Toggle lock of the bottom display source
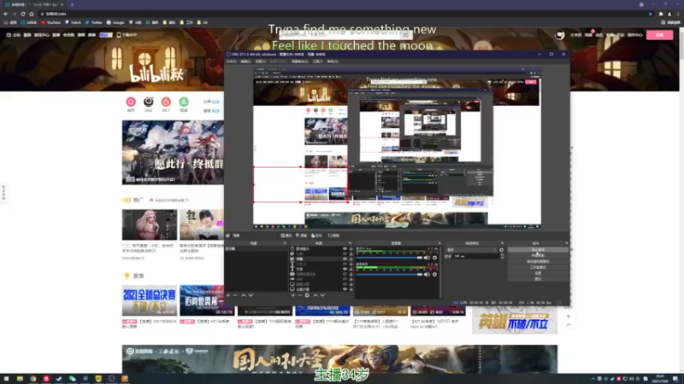Viewport: 684px width, 384px height. pos(351,289)
